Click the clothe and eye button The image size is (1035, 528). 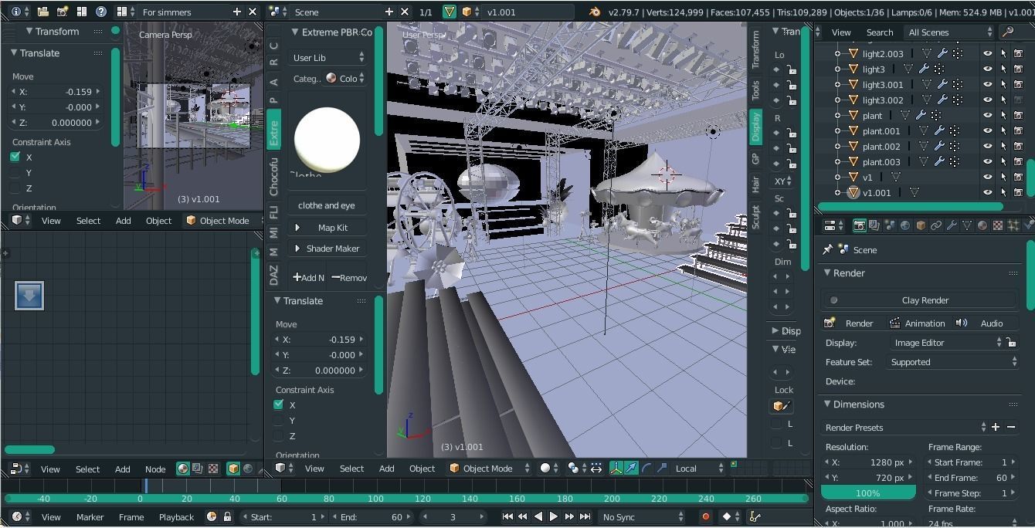coord(327,205)
